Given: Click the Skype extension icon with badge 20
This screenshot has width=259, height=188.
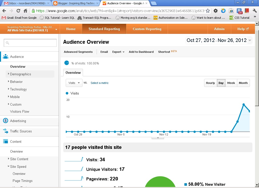Looking at the screenshot, I should (x=239, y=11).
